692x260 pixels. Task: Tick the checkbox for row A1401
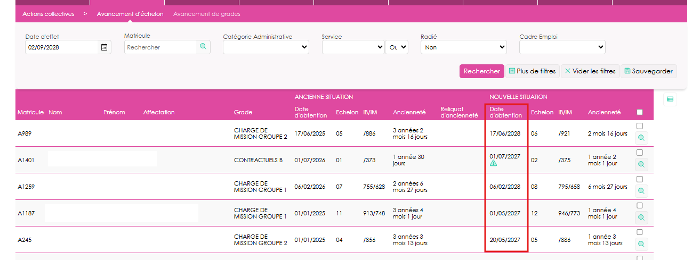640,153
